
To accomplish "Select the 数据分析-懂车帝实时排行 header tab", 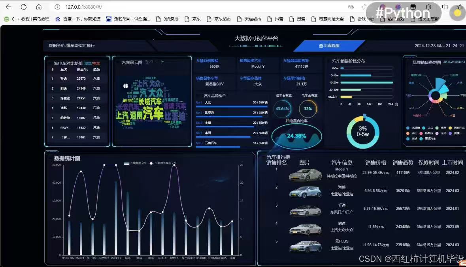I will click(72, 46).
